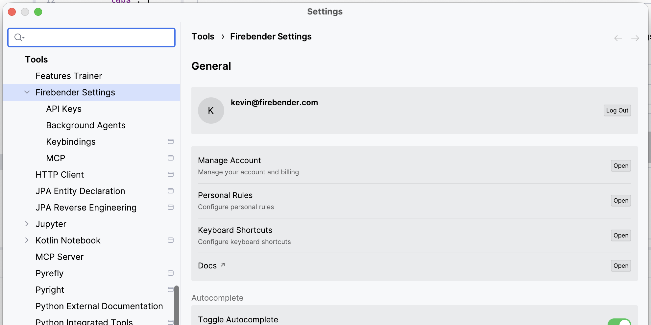Select Pyright in the settings tree
Screen dimensions: 651x325
tap(50, 290)
